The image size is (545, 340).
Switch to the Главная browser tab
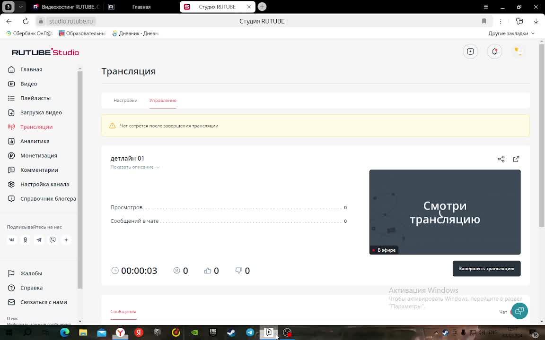coord(141,7)
